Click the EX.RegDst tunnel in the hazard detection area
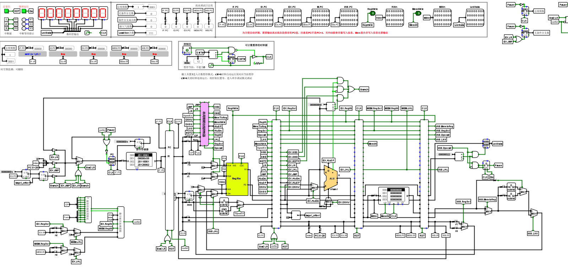The image size is (568, 272). [x=43, y=224]
